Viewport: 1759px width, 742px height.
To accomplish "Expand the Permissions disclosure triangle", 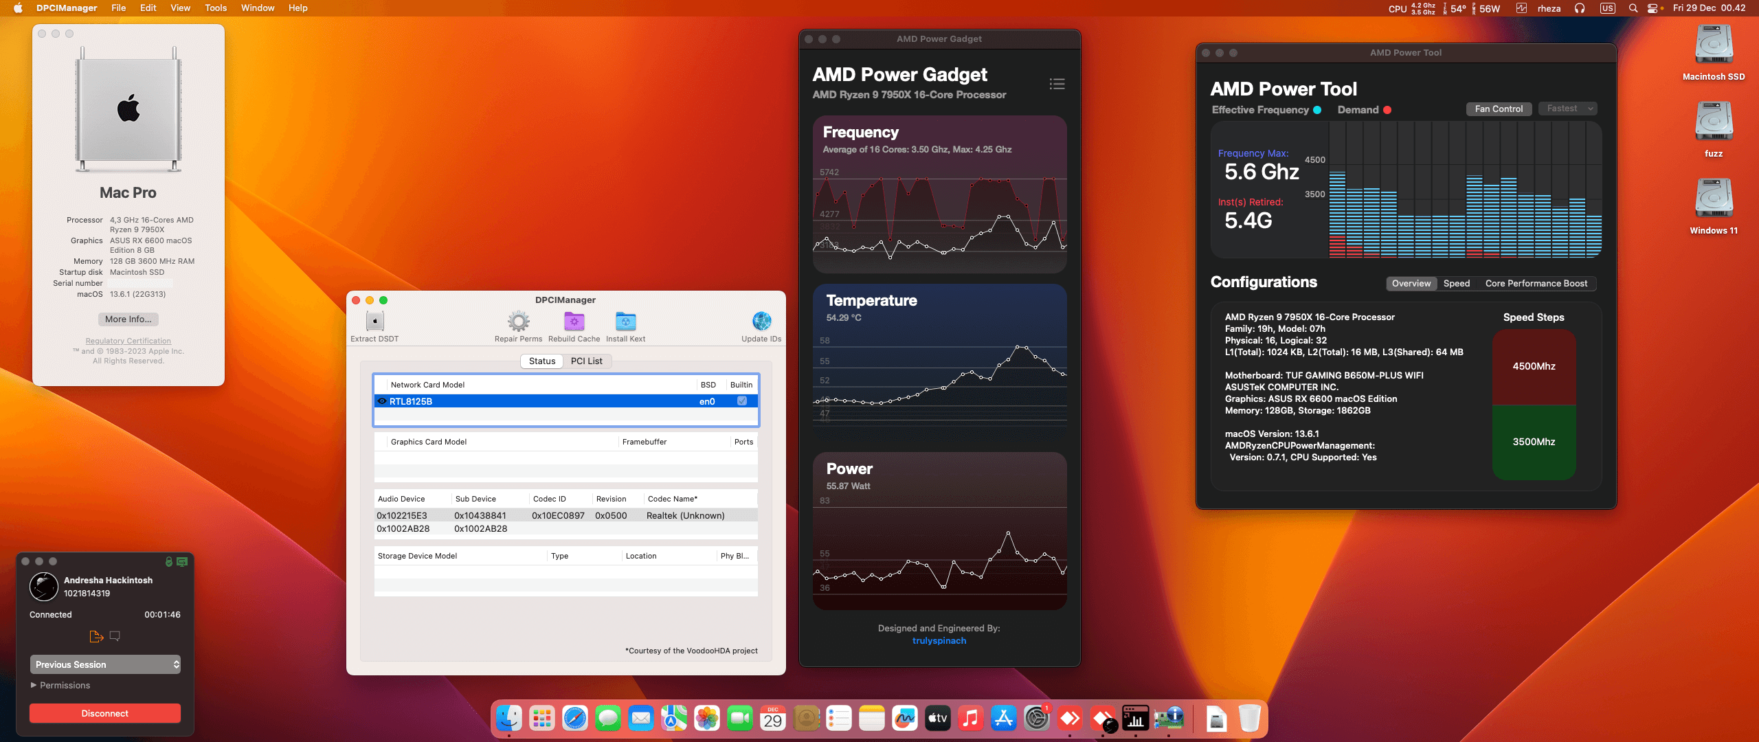I will pyautogui.click(x=34, y=686).
